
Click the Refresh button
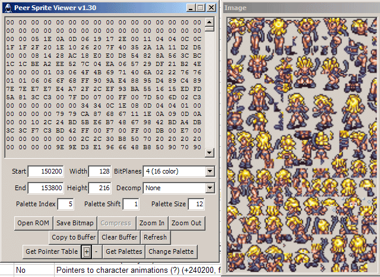[156, 237]
